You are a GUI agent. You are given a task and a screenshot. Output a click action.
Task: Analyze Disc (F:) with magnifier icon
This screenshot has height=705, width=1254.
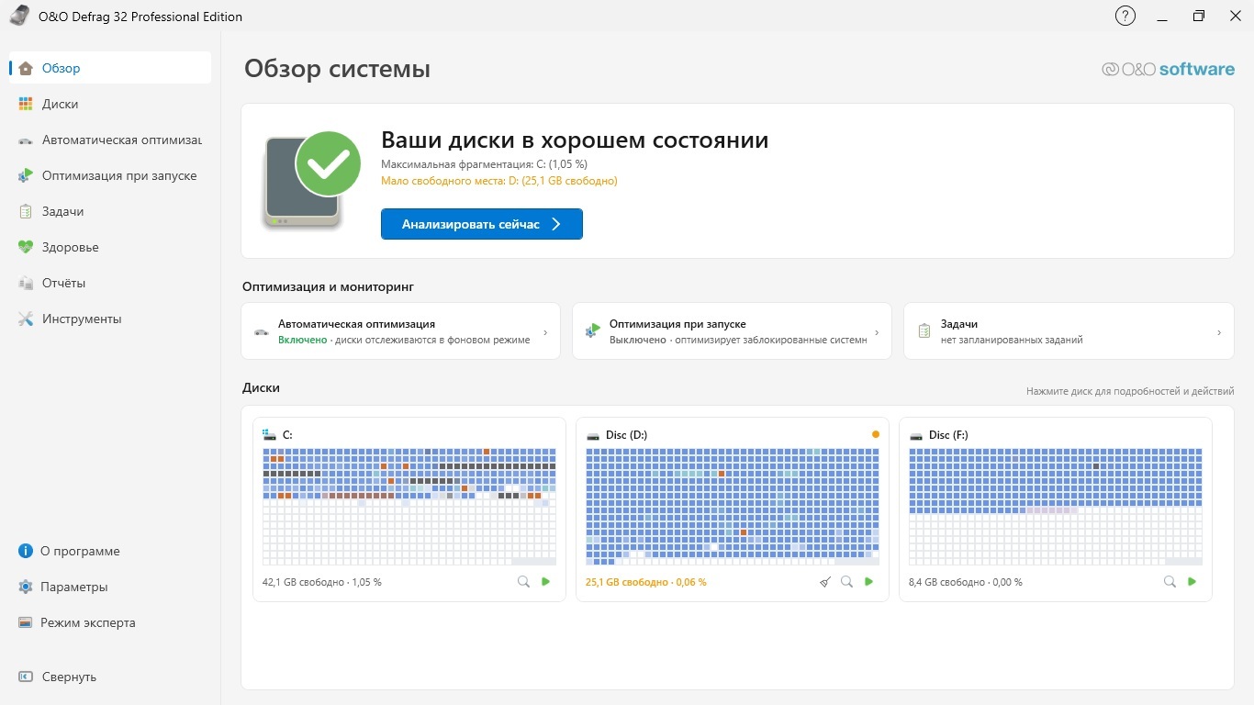click(1170, 582)
